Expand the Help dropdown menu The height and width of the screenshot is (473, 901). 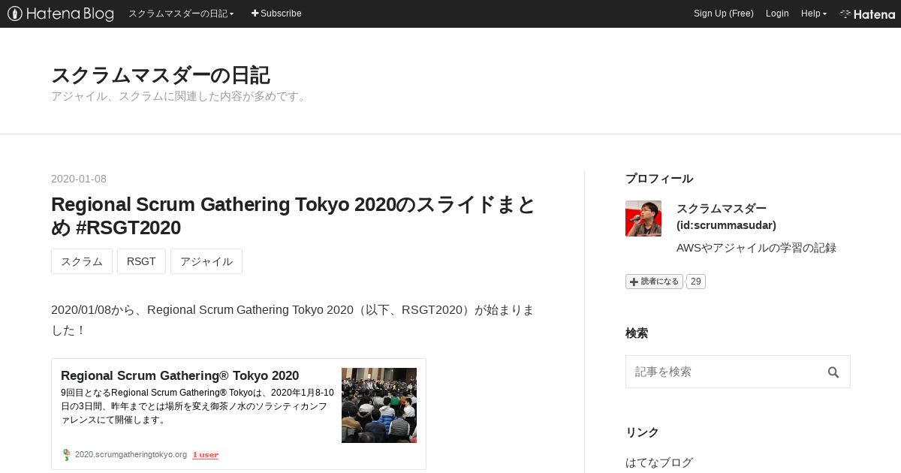click(x=814, y=14)
